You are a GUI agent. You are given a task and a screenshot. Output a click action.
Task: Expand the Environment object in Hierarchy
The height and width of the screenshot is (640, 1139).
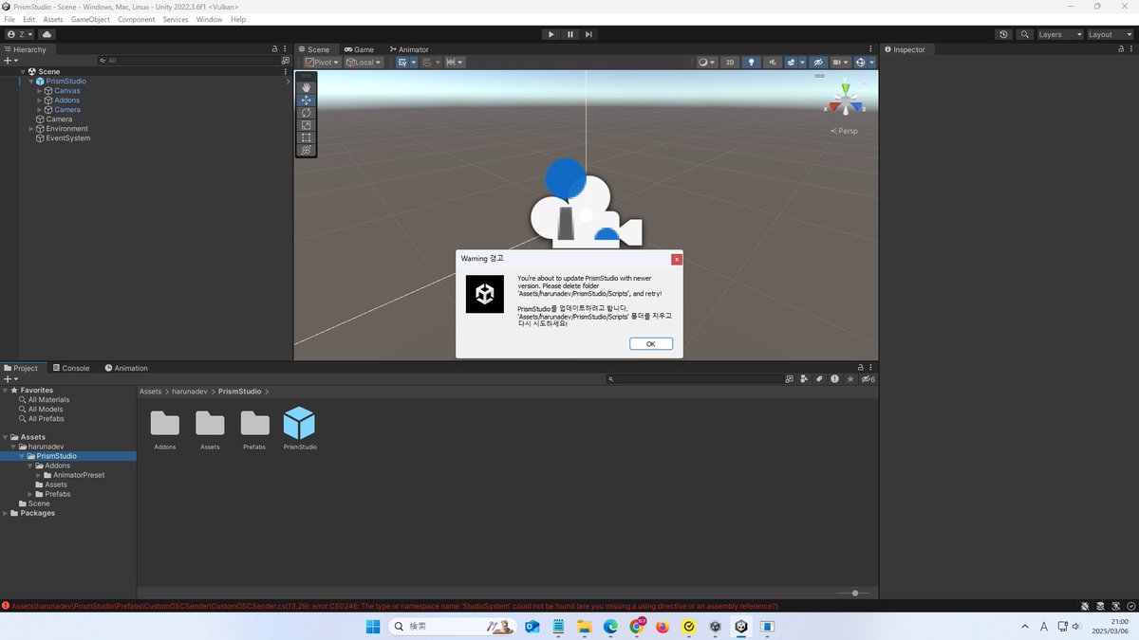(30, 129)
